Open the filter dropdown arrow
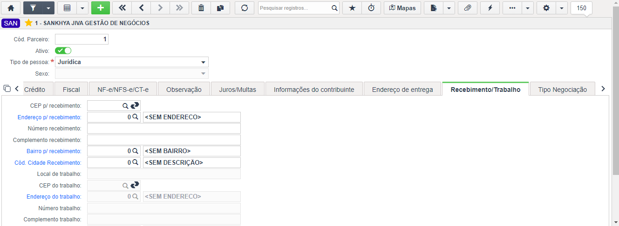Screen dimensions: 619x226 pyautogui.click(x=48, y=8)
